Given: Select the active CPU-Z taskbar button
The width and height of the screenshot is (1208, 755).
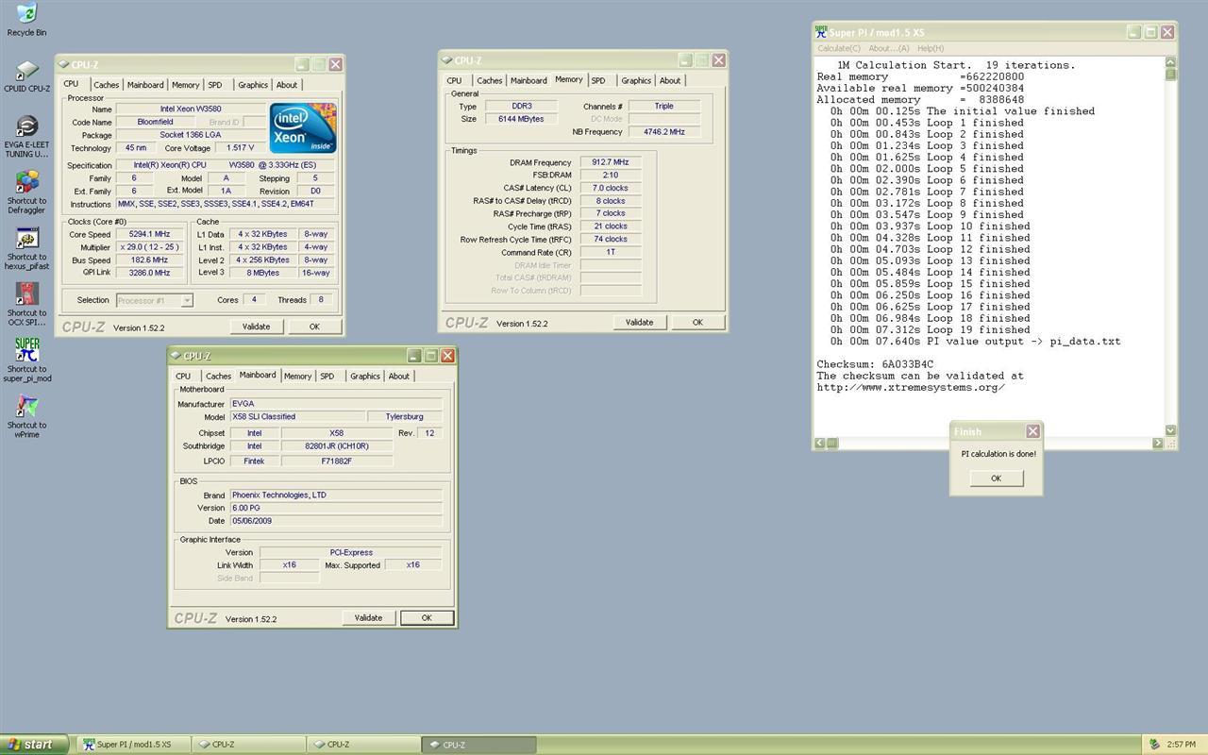Looking at the screenshot, I should point(478,745).
